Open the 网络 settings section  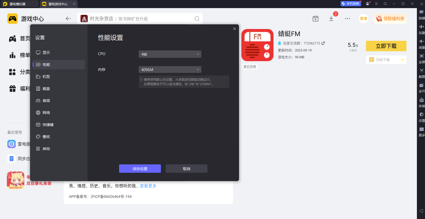(x=59, y=113)
